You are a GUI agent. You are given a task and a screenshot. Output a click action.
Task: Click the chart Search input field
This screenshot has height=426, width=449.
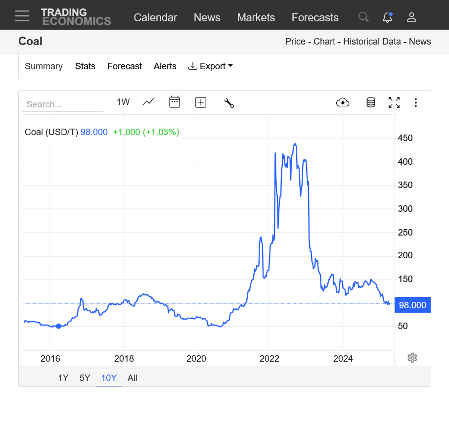coord(63,104)
